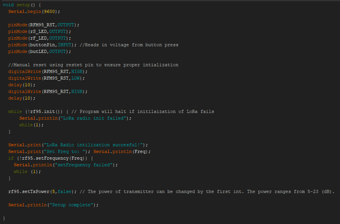This screenshot has width=340, height=224.
Task: Click the Serial.println(Freq) statement
Action: (122, 151)
